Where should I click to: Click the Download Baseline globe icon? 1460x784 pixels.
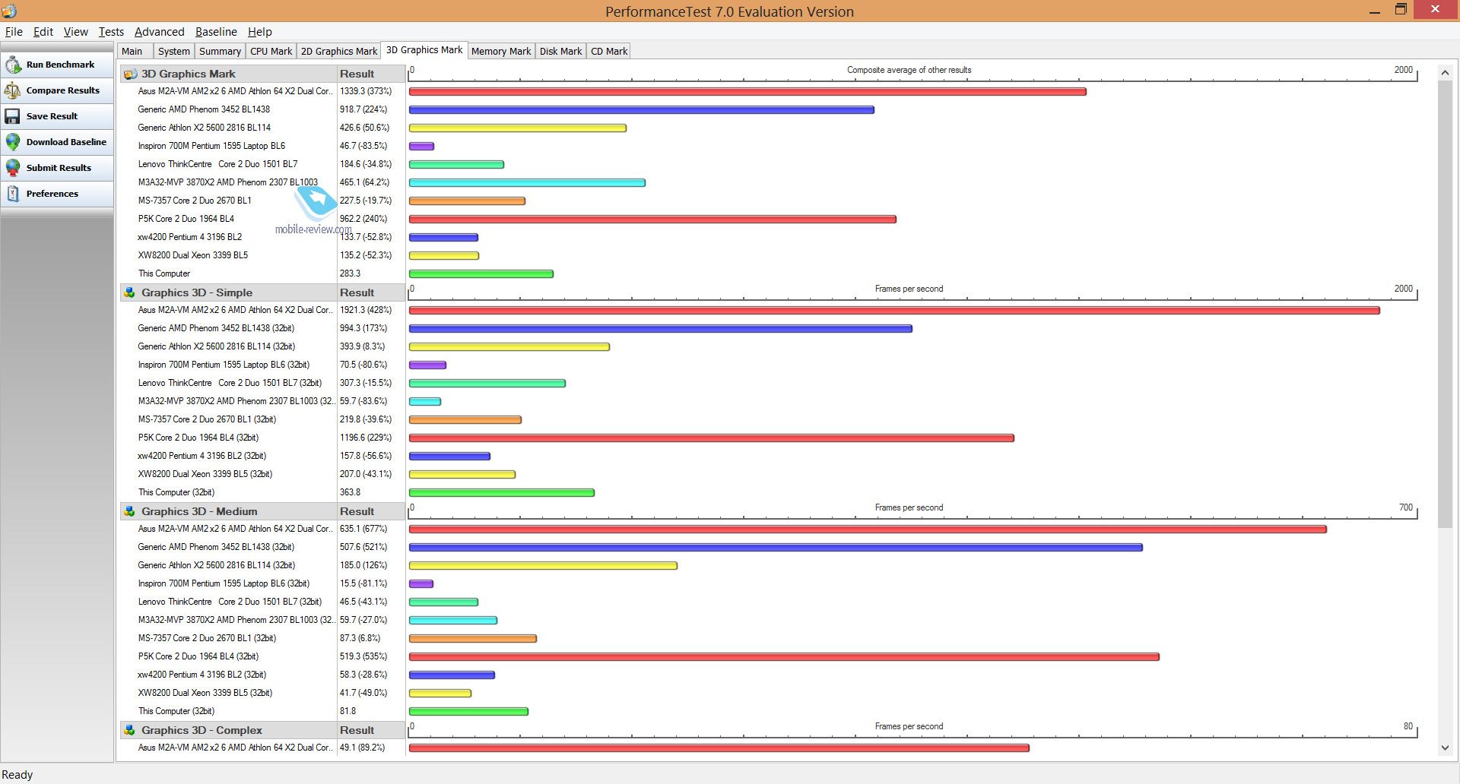pos(13,142)
